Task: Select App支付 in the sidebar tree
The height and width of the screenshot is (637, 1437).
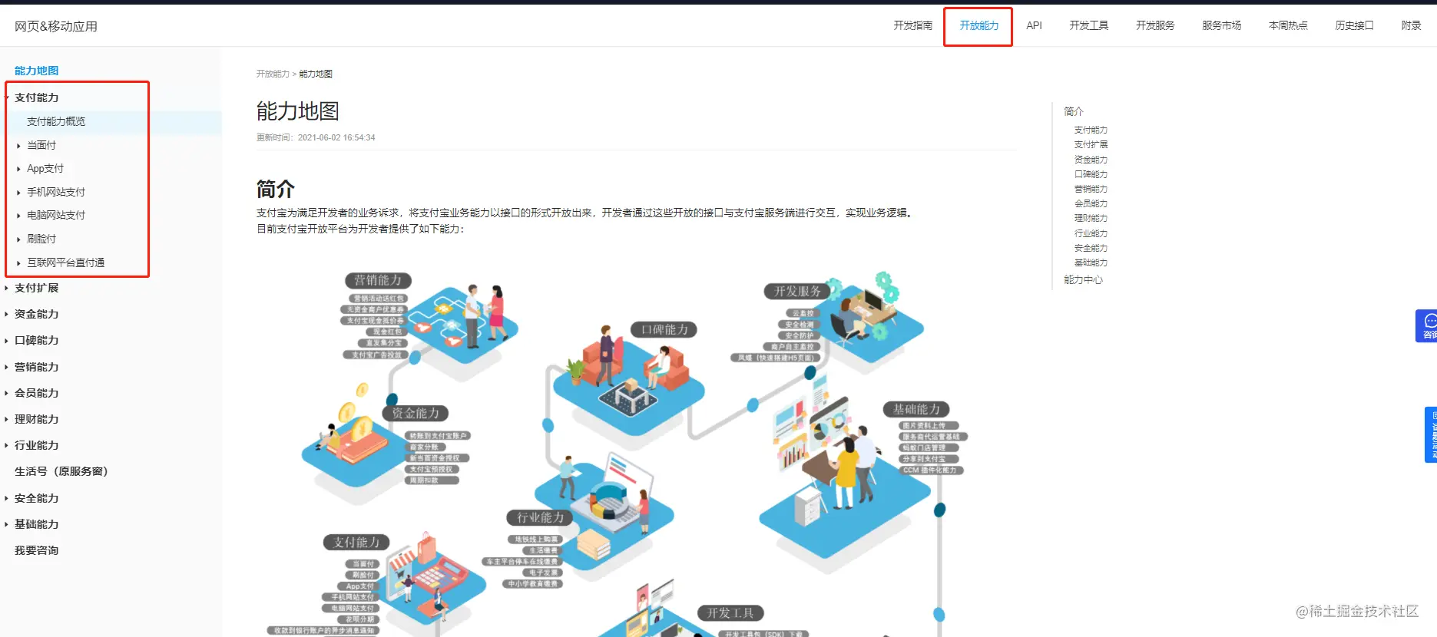Action: pyautogui.click(x=45, y=168)
